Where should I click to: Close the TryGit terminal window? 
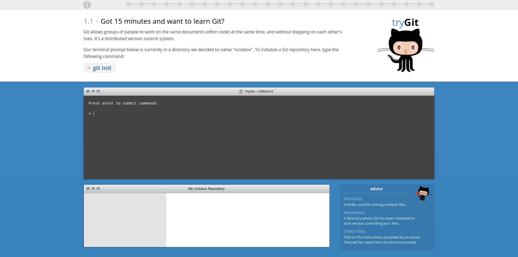point(88,92)
